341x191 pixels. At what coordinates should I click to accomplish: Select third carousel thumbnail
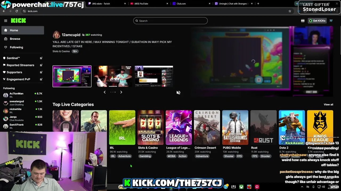[154, 76]
